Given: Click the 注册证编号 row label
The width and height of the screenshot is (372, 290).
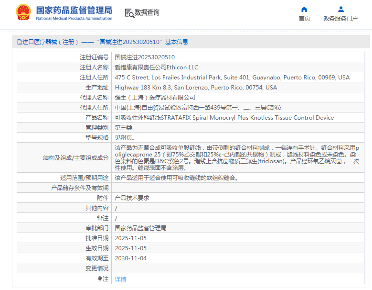Looking at the screenshot, I should (x=94, y=57).
